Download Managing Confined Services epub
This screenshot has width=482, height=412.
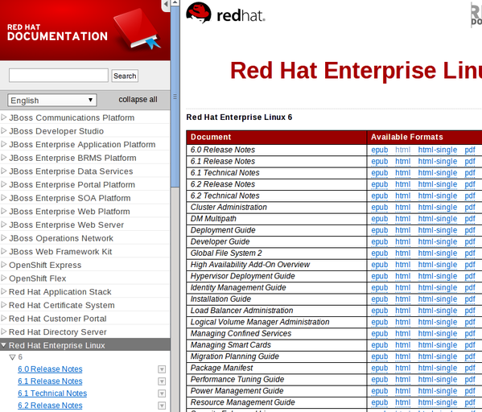click(379, 333)
